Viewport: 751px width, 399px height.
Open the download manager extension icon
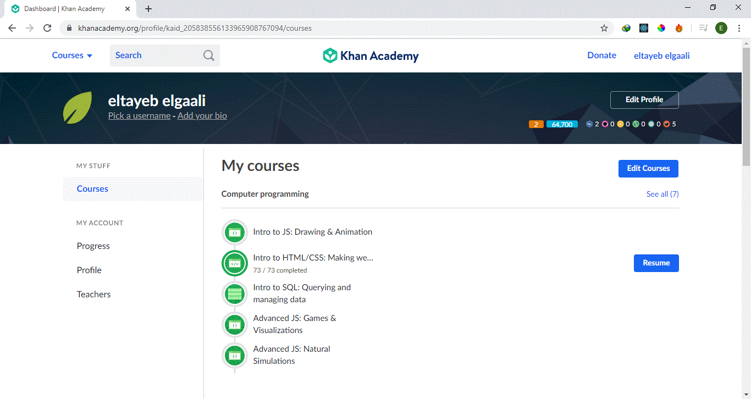[x=626, y=28]
